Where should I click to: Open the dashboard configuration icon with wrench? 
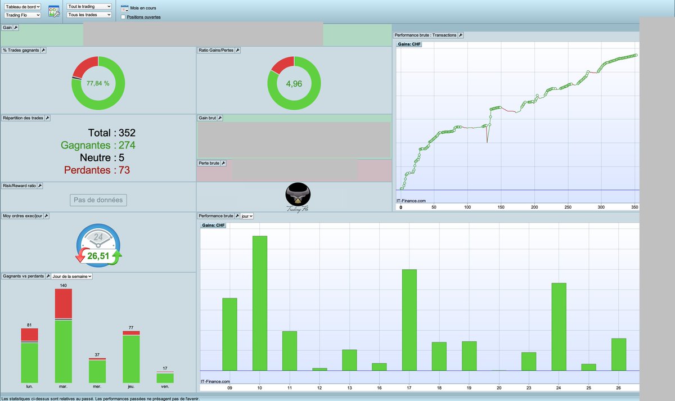(54, 11)
